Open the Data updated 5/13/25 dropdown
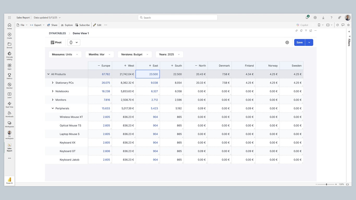Image resolution: width=356 pixels, height=200 pixels. (47, 17)
